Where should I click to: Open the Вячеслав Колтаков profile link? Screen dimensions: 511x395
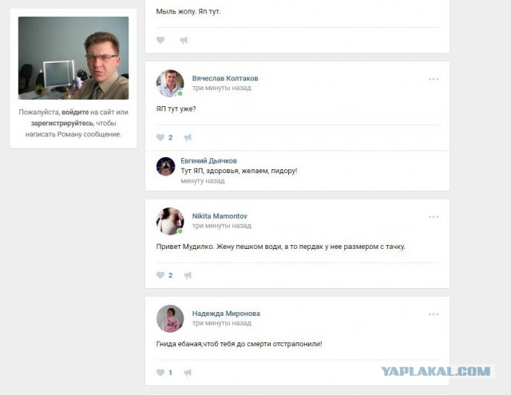click(225, 78)
